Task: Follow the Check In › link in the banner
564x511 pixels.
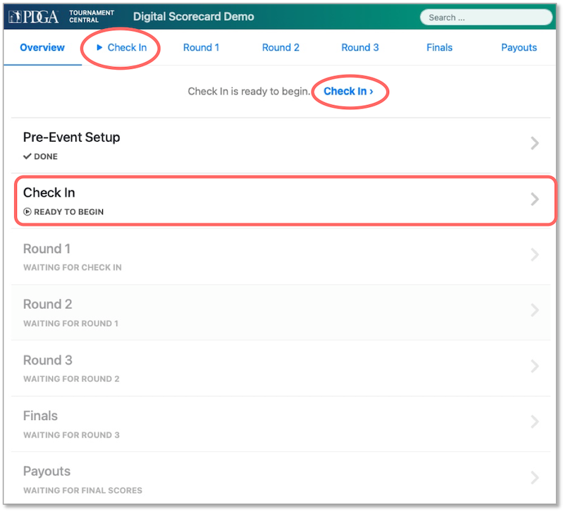Action: point(348,92)
